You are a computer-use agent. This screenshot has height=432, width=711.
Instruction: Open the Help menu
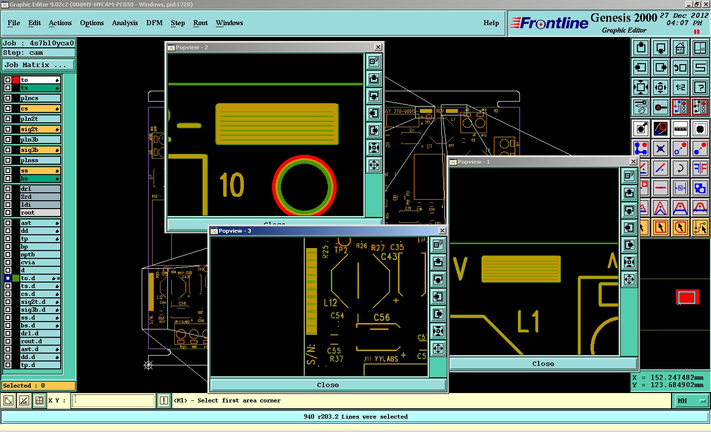(x=491, y=23)
